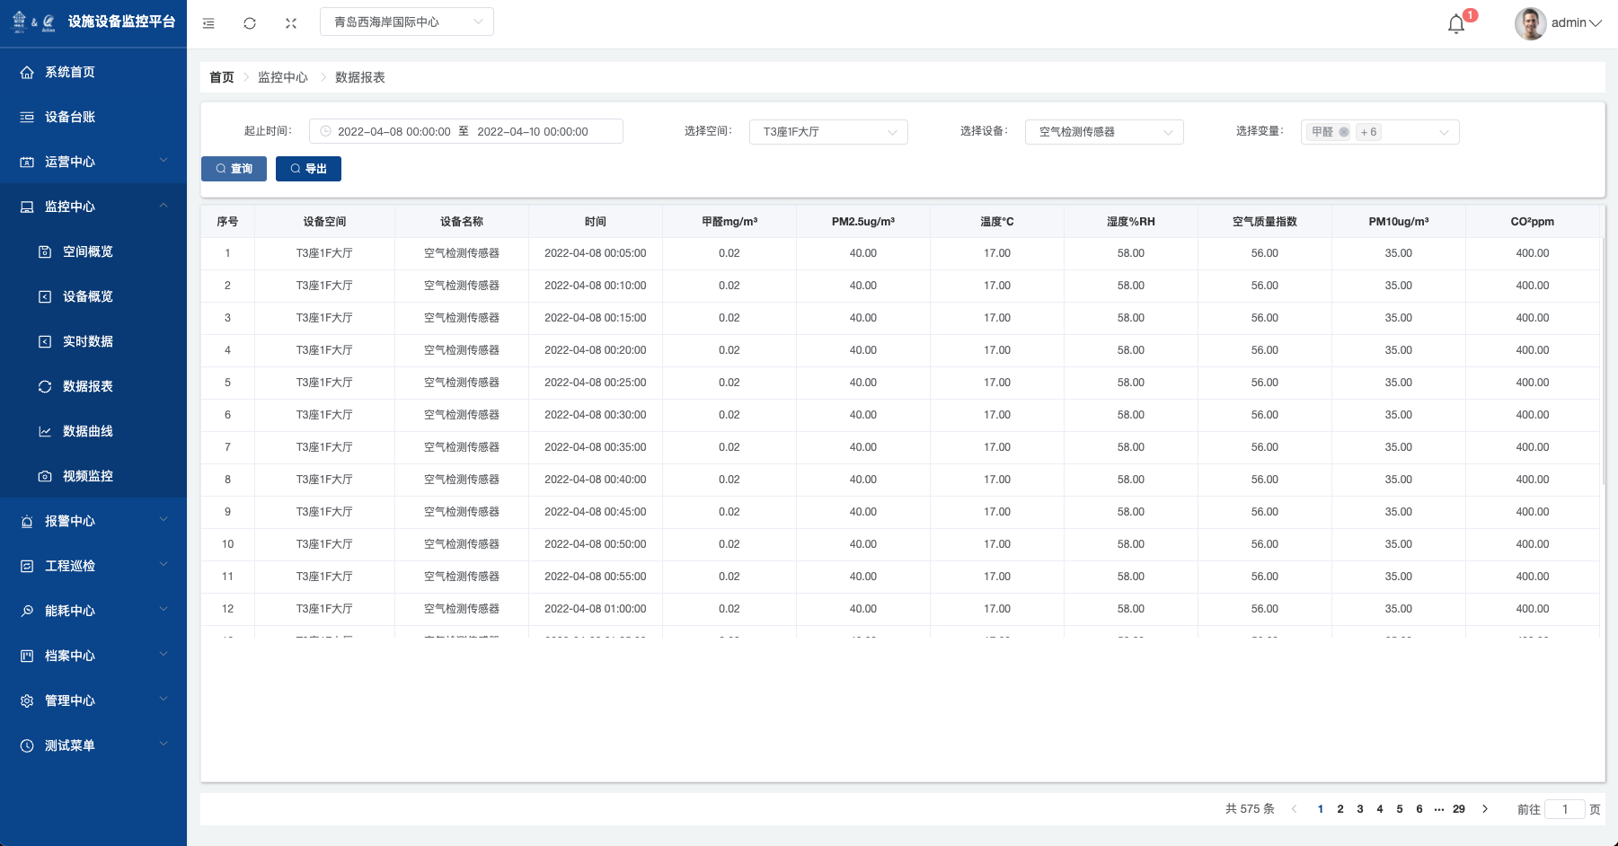This screenshot has height=846, width=1618.
Task: Click the notification bell icon
Action: 1456,24
